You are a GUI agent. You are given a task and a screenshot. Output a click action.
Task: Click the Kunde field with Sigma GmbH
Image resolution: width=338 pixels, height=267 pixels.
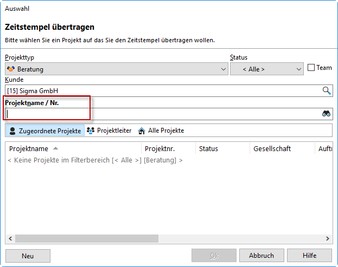pos(163,91)
